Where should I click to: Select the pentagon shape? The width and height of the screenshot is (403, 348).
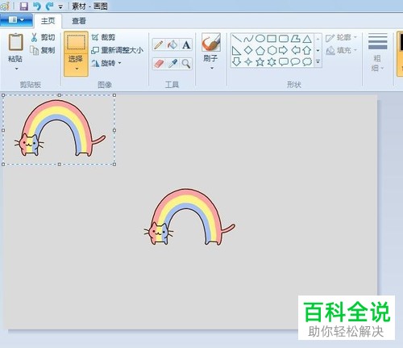tap(260, 50)
